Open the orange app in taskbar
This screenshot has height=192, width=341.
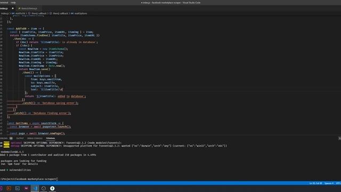click(x=9, y=188)
